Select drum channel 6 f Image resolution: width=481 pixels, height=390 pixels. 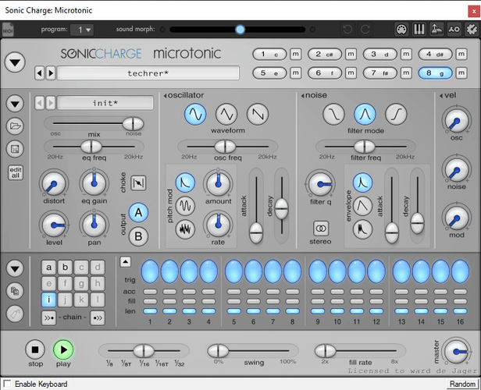(325, 73)
